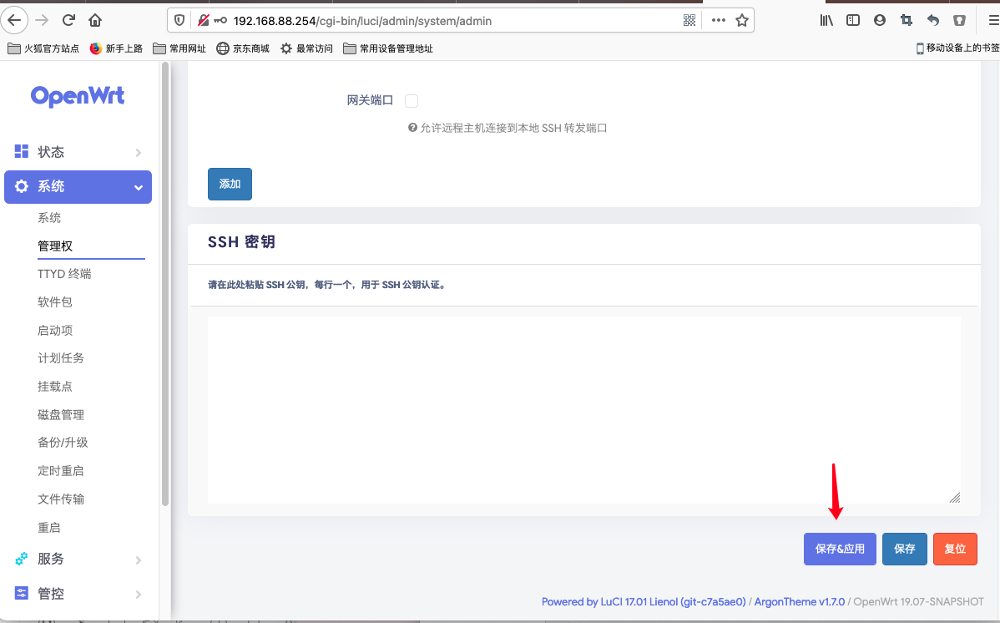This screenshot has width=1000, height=623.
Task: Click the undo arrow toolbar icon
Action: tap(933, 20)
